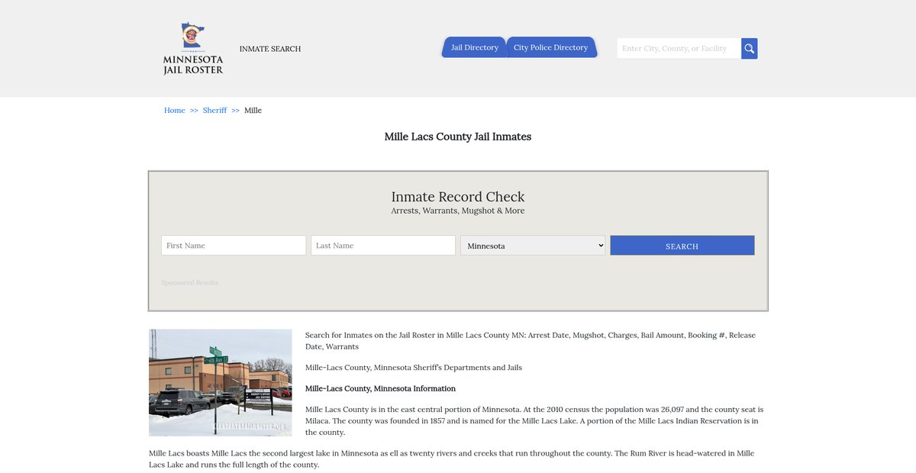This screenshot has height=473, width=916.
Task: Click the Mille breadcrumb item
Action: (253, 111)
